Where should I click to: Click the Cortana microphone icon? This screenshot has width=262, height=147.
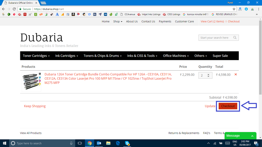pos(71,143)
